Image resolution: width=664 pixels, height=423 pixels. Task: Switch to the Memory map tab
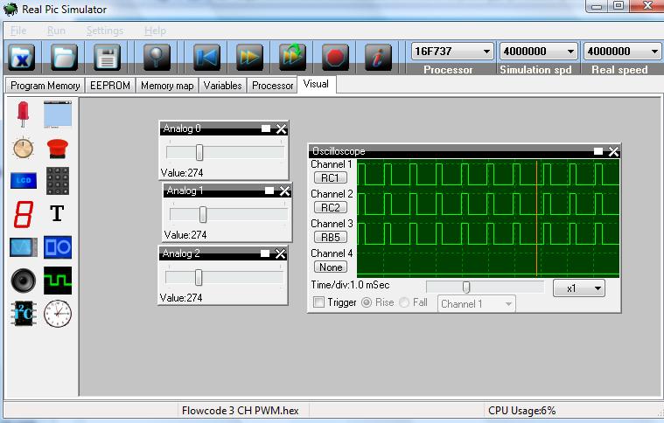[x=167, y=86]
